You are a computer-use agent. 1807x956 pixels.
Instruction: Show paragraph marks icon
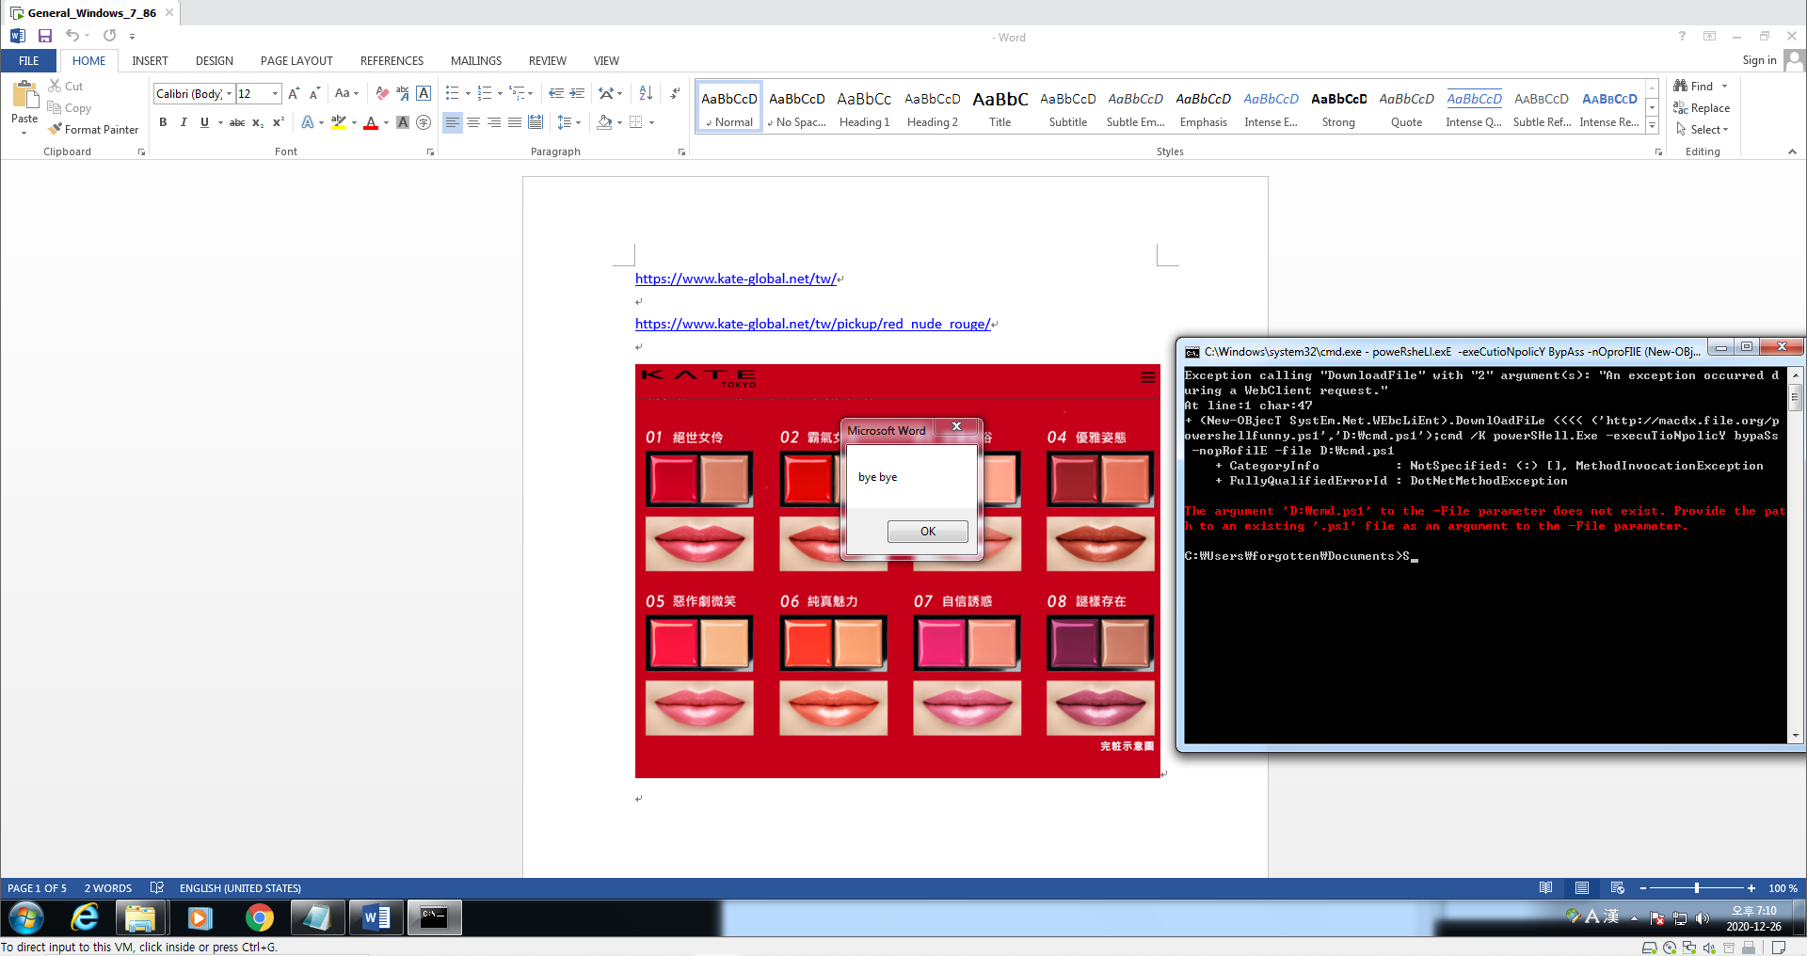[675, 93]
